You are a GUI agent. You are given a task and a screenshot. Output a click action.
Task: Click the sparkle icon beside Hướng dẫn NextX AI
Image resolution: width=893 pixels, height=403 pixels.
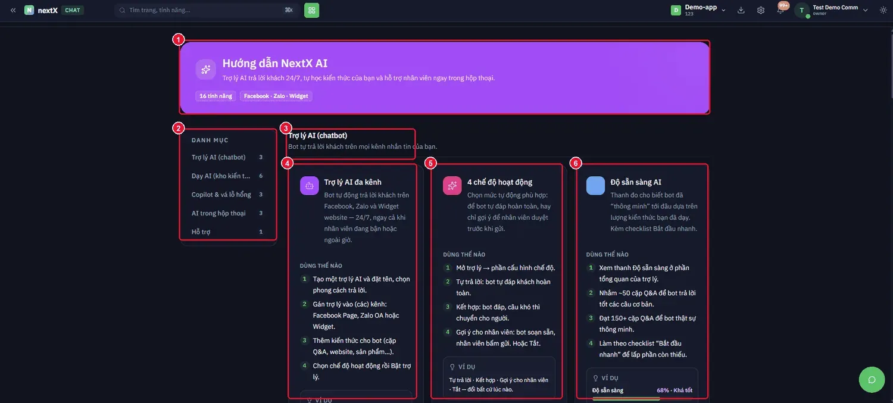pos(206,69)
